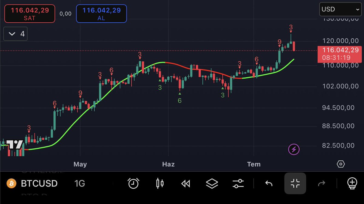Open chart settings via the hexagon icon

341,164
